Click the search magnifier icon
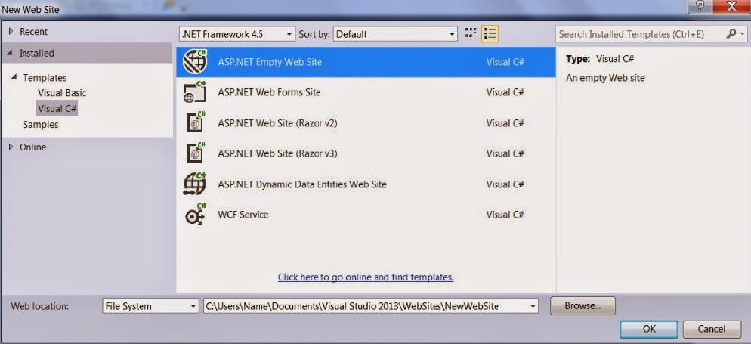The width and height of the screenshot is (751, 344). click(x=731, y=34)
